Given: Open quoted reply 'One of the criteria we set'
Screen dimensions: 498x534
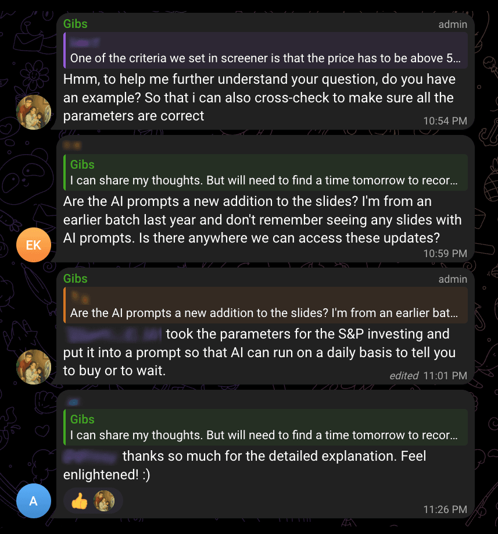Looking at the screenshot, I should [x=264, y=51].
